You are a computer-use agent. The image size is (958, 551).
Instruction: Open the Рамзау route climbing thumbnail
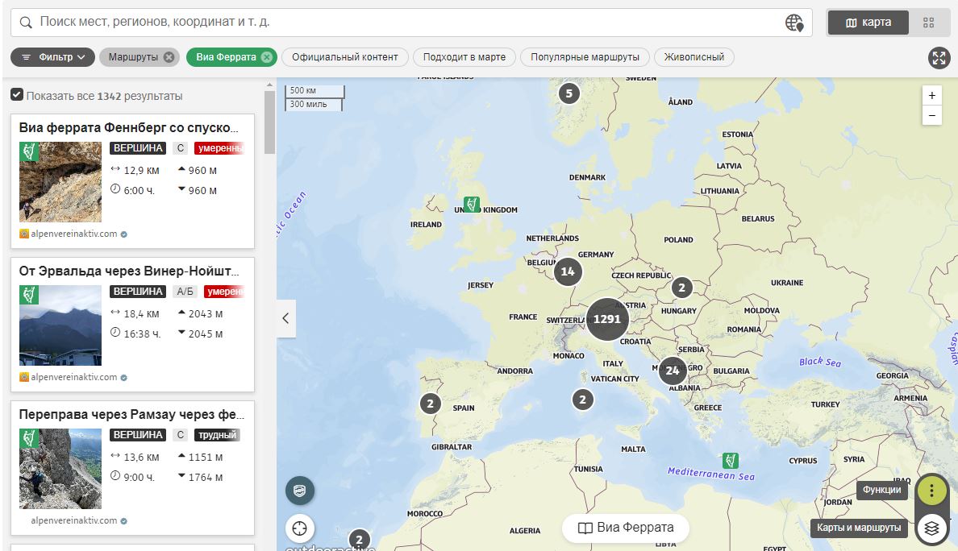coord(60,469)
